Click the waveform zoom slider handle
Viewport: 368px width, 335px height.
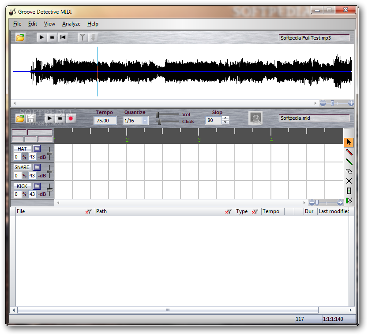(x=332, y=103)
